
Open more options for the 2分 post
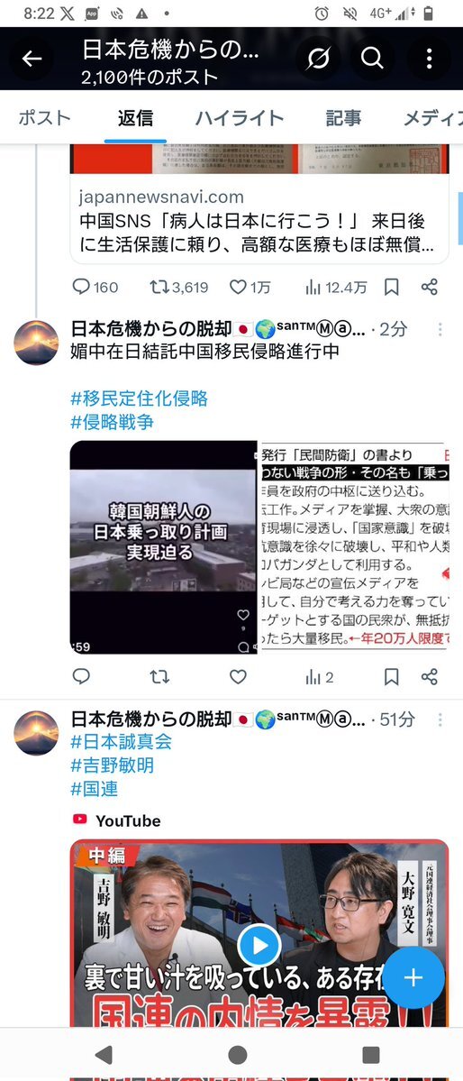pyautogui.click(x=440, y=329)
